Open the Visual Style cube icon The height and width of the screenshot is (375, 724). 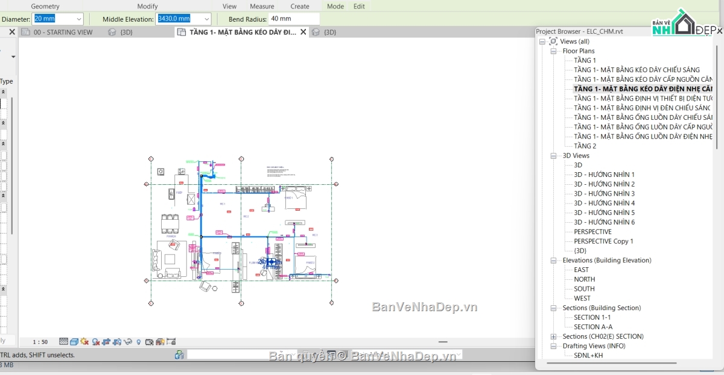[74, 341]
